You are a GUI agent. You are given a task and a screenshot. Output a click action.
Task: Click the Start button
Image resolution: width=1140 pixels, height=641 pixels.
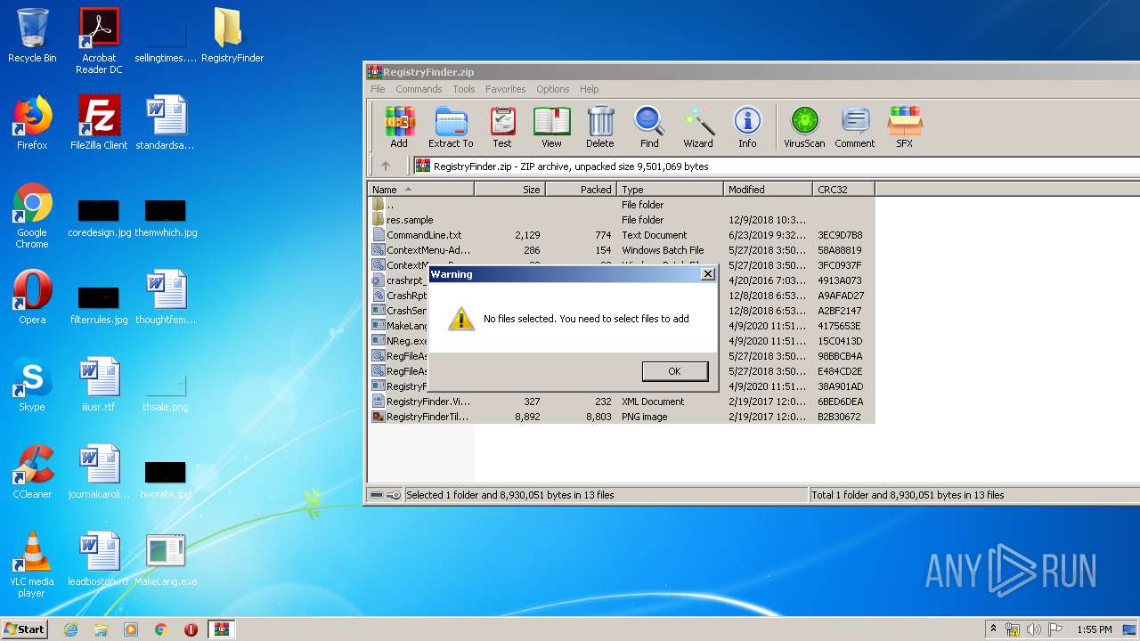click(25, 629)
